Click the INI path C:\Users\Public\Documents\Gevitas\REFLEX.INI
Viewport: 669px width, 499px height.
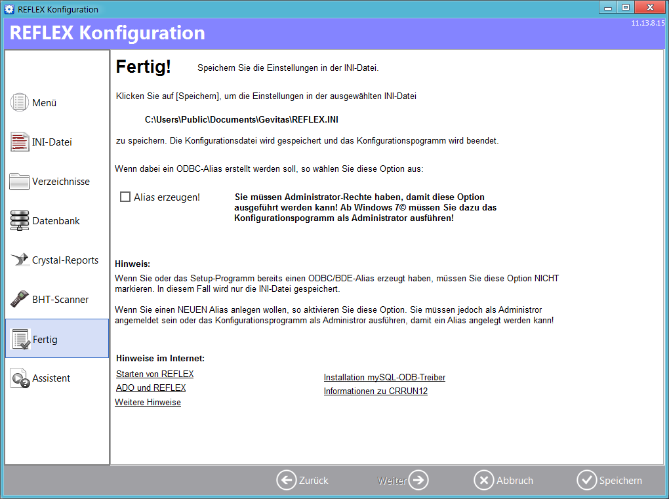(241, 120)
